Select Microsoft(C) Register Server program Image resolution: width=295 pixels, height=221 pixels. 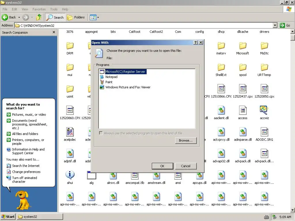coord(123,72)
